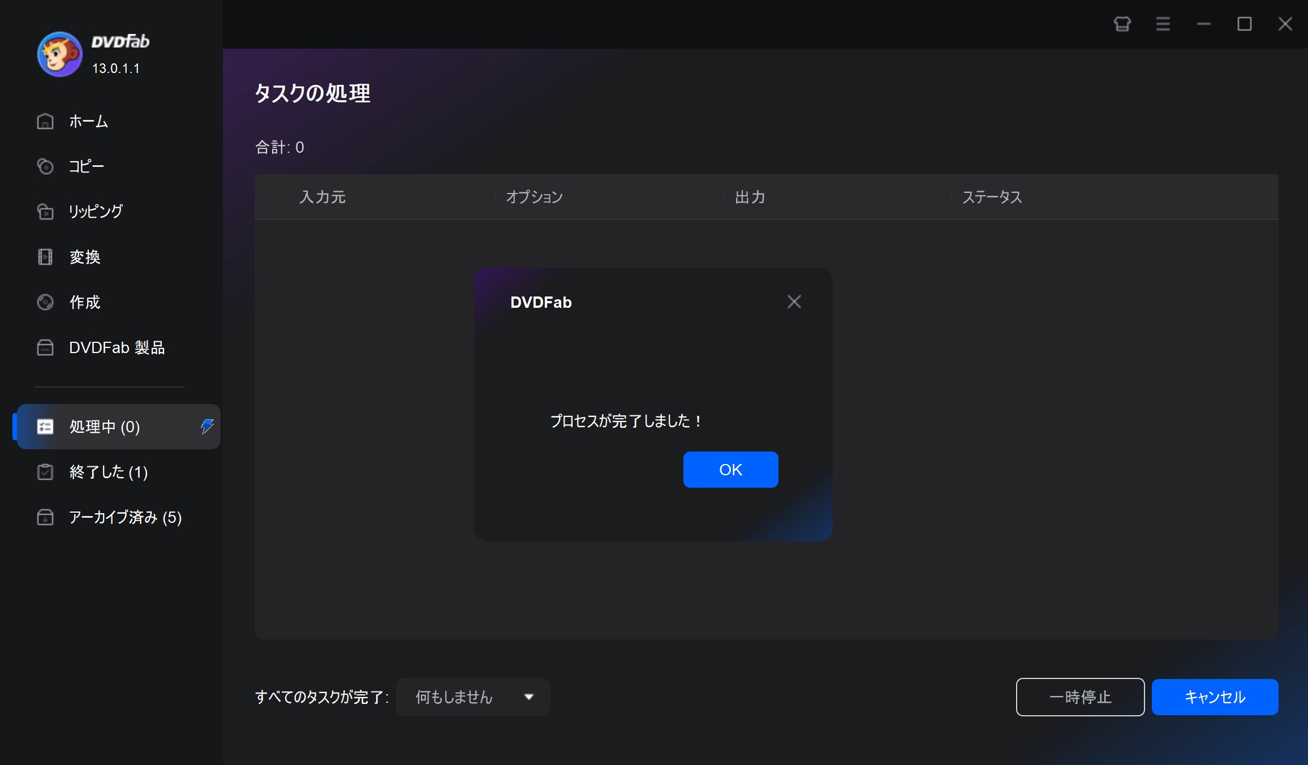Viewport: 1308px width, 765px height.
Task: Click the DVDFab monkey logo avatar
Action: tap(59, 54)
